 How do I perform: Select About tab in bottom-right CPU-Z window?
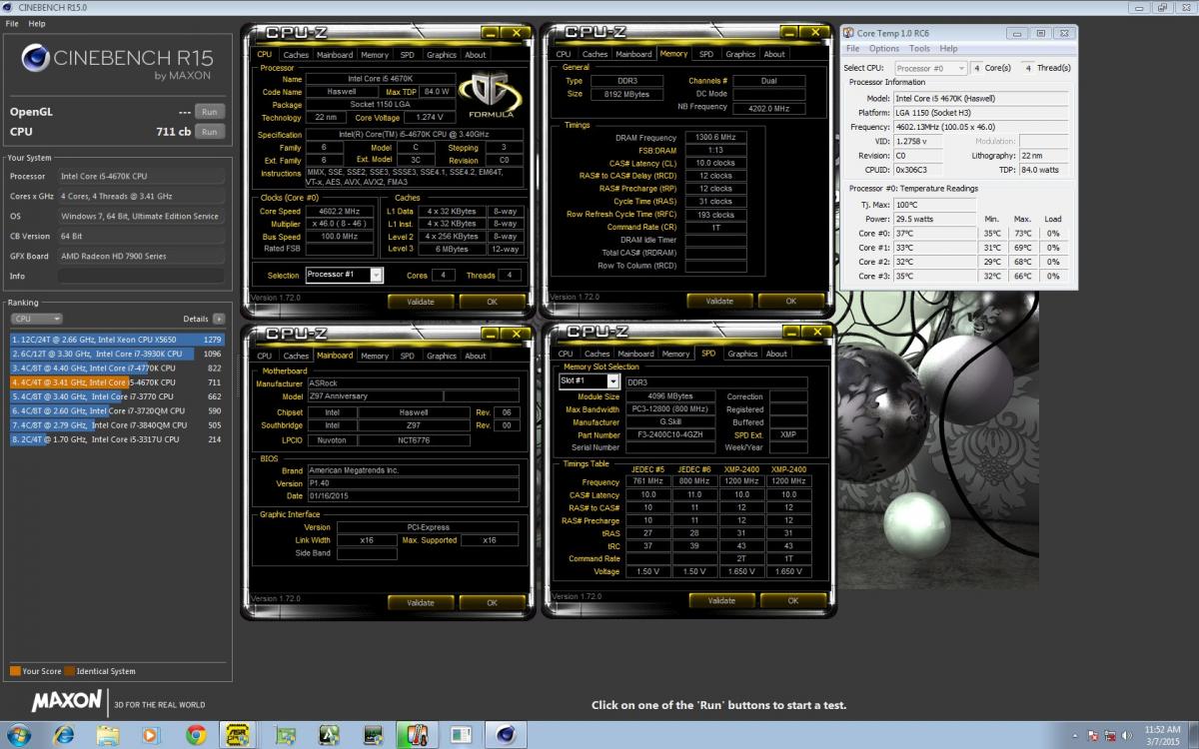[776, 354]
